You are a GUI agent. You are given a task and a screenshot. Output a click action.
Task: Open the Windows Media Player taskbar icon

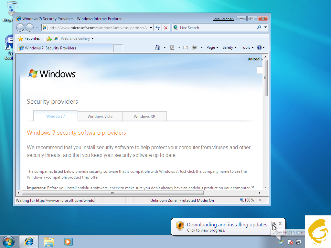(x=68, y=242)
